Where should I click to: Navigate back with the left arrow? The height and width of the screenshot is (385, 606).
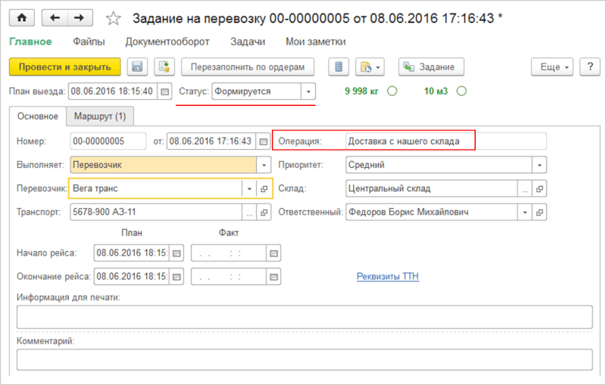point(55,17)
